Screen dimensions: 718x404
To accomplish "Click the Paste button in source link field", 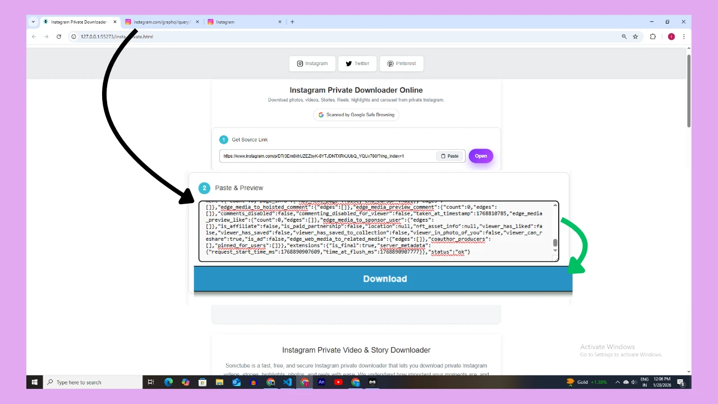I will click(x=450, y=156).
